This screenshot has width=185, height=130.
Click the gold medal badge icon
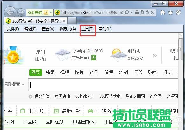(13, 55)
